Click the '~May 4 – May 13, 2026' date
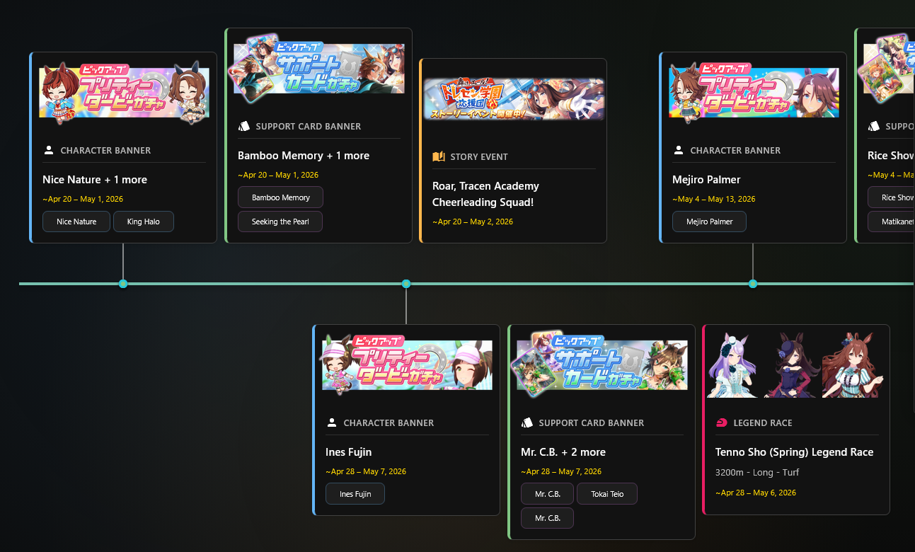Image resolution: width=915 pixels, height=552 pixels. (x=714, y=199)
